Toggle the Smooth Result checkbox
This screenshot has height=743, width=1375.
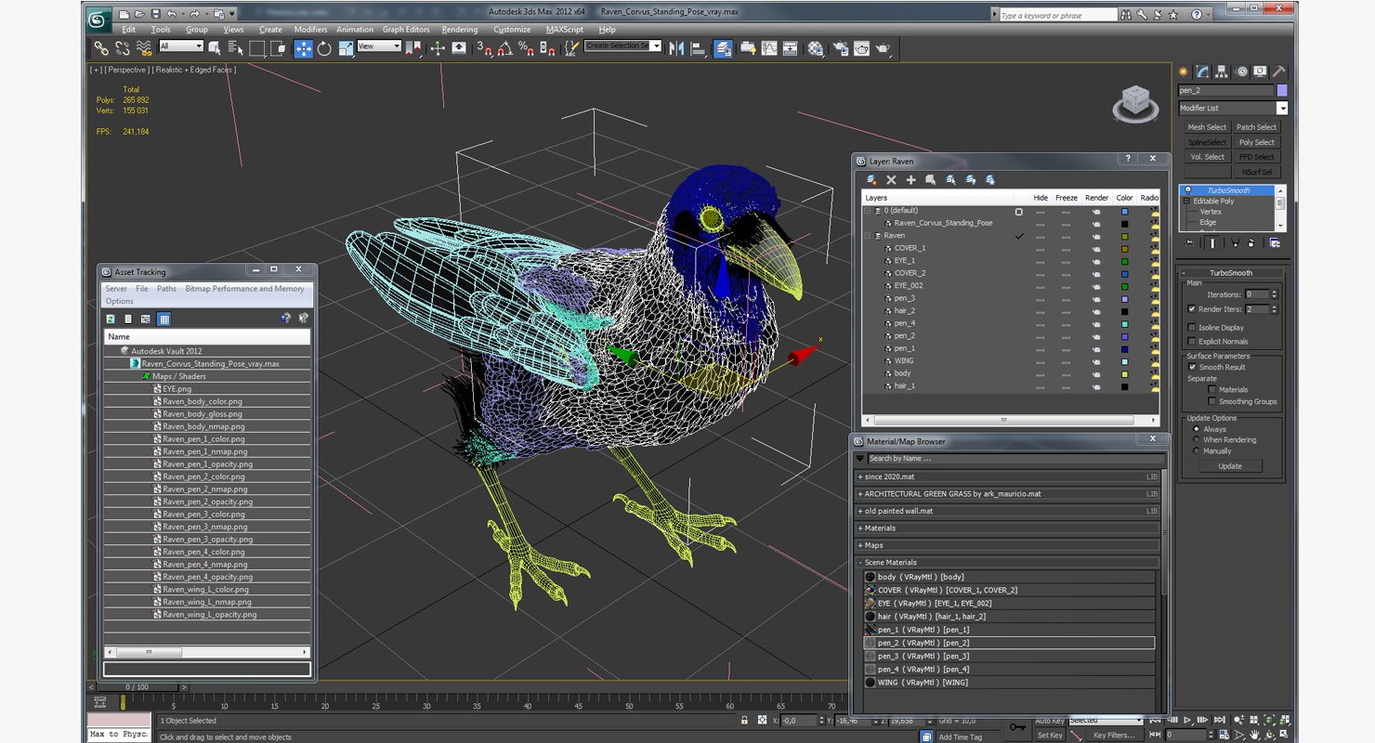(x=1192, y=367)
